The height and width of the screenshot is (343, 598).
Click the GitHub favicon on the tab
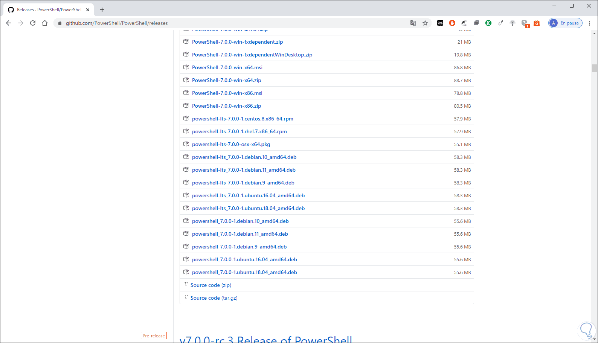(x=11, y=10)
